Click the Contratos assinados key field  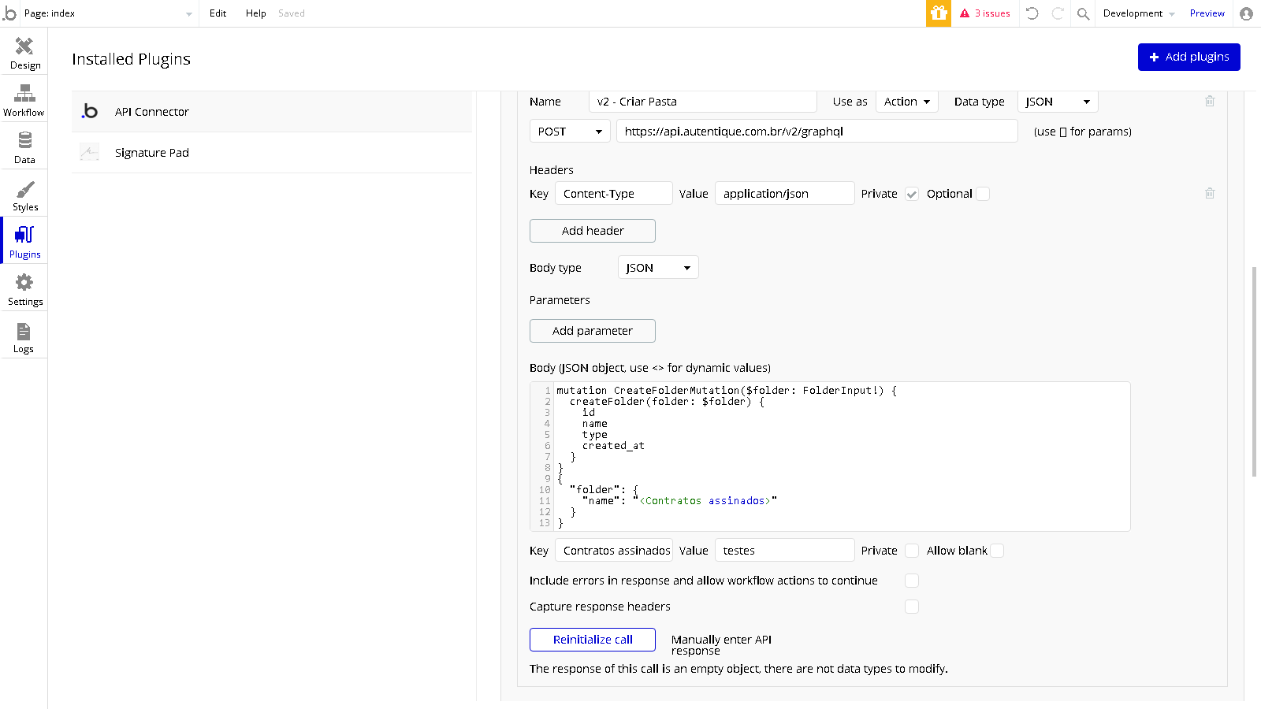(614, 551)
